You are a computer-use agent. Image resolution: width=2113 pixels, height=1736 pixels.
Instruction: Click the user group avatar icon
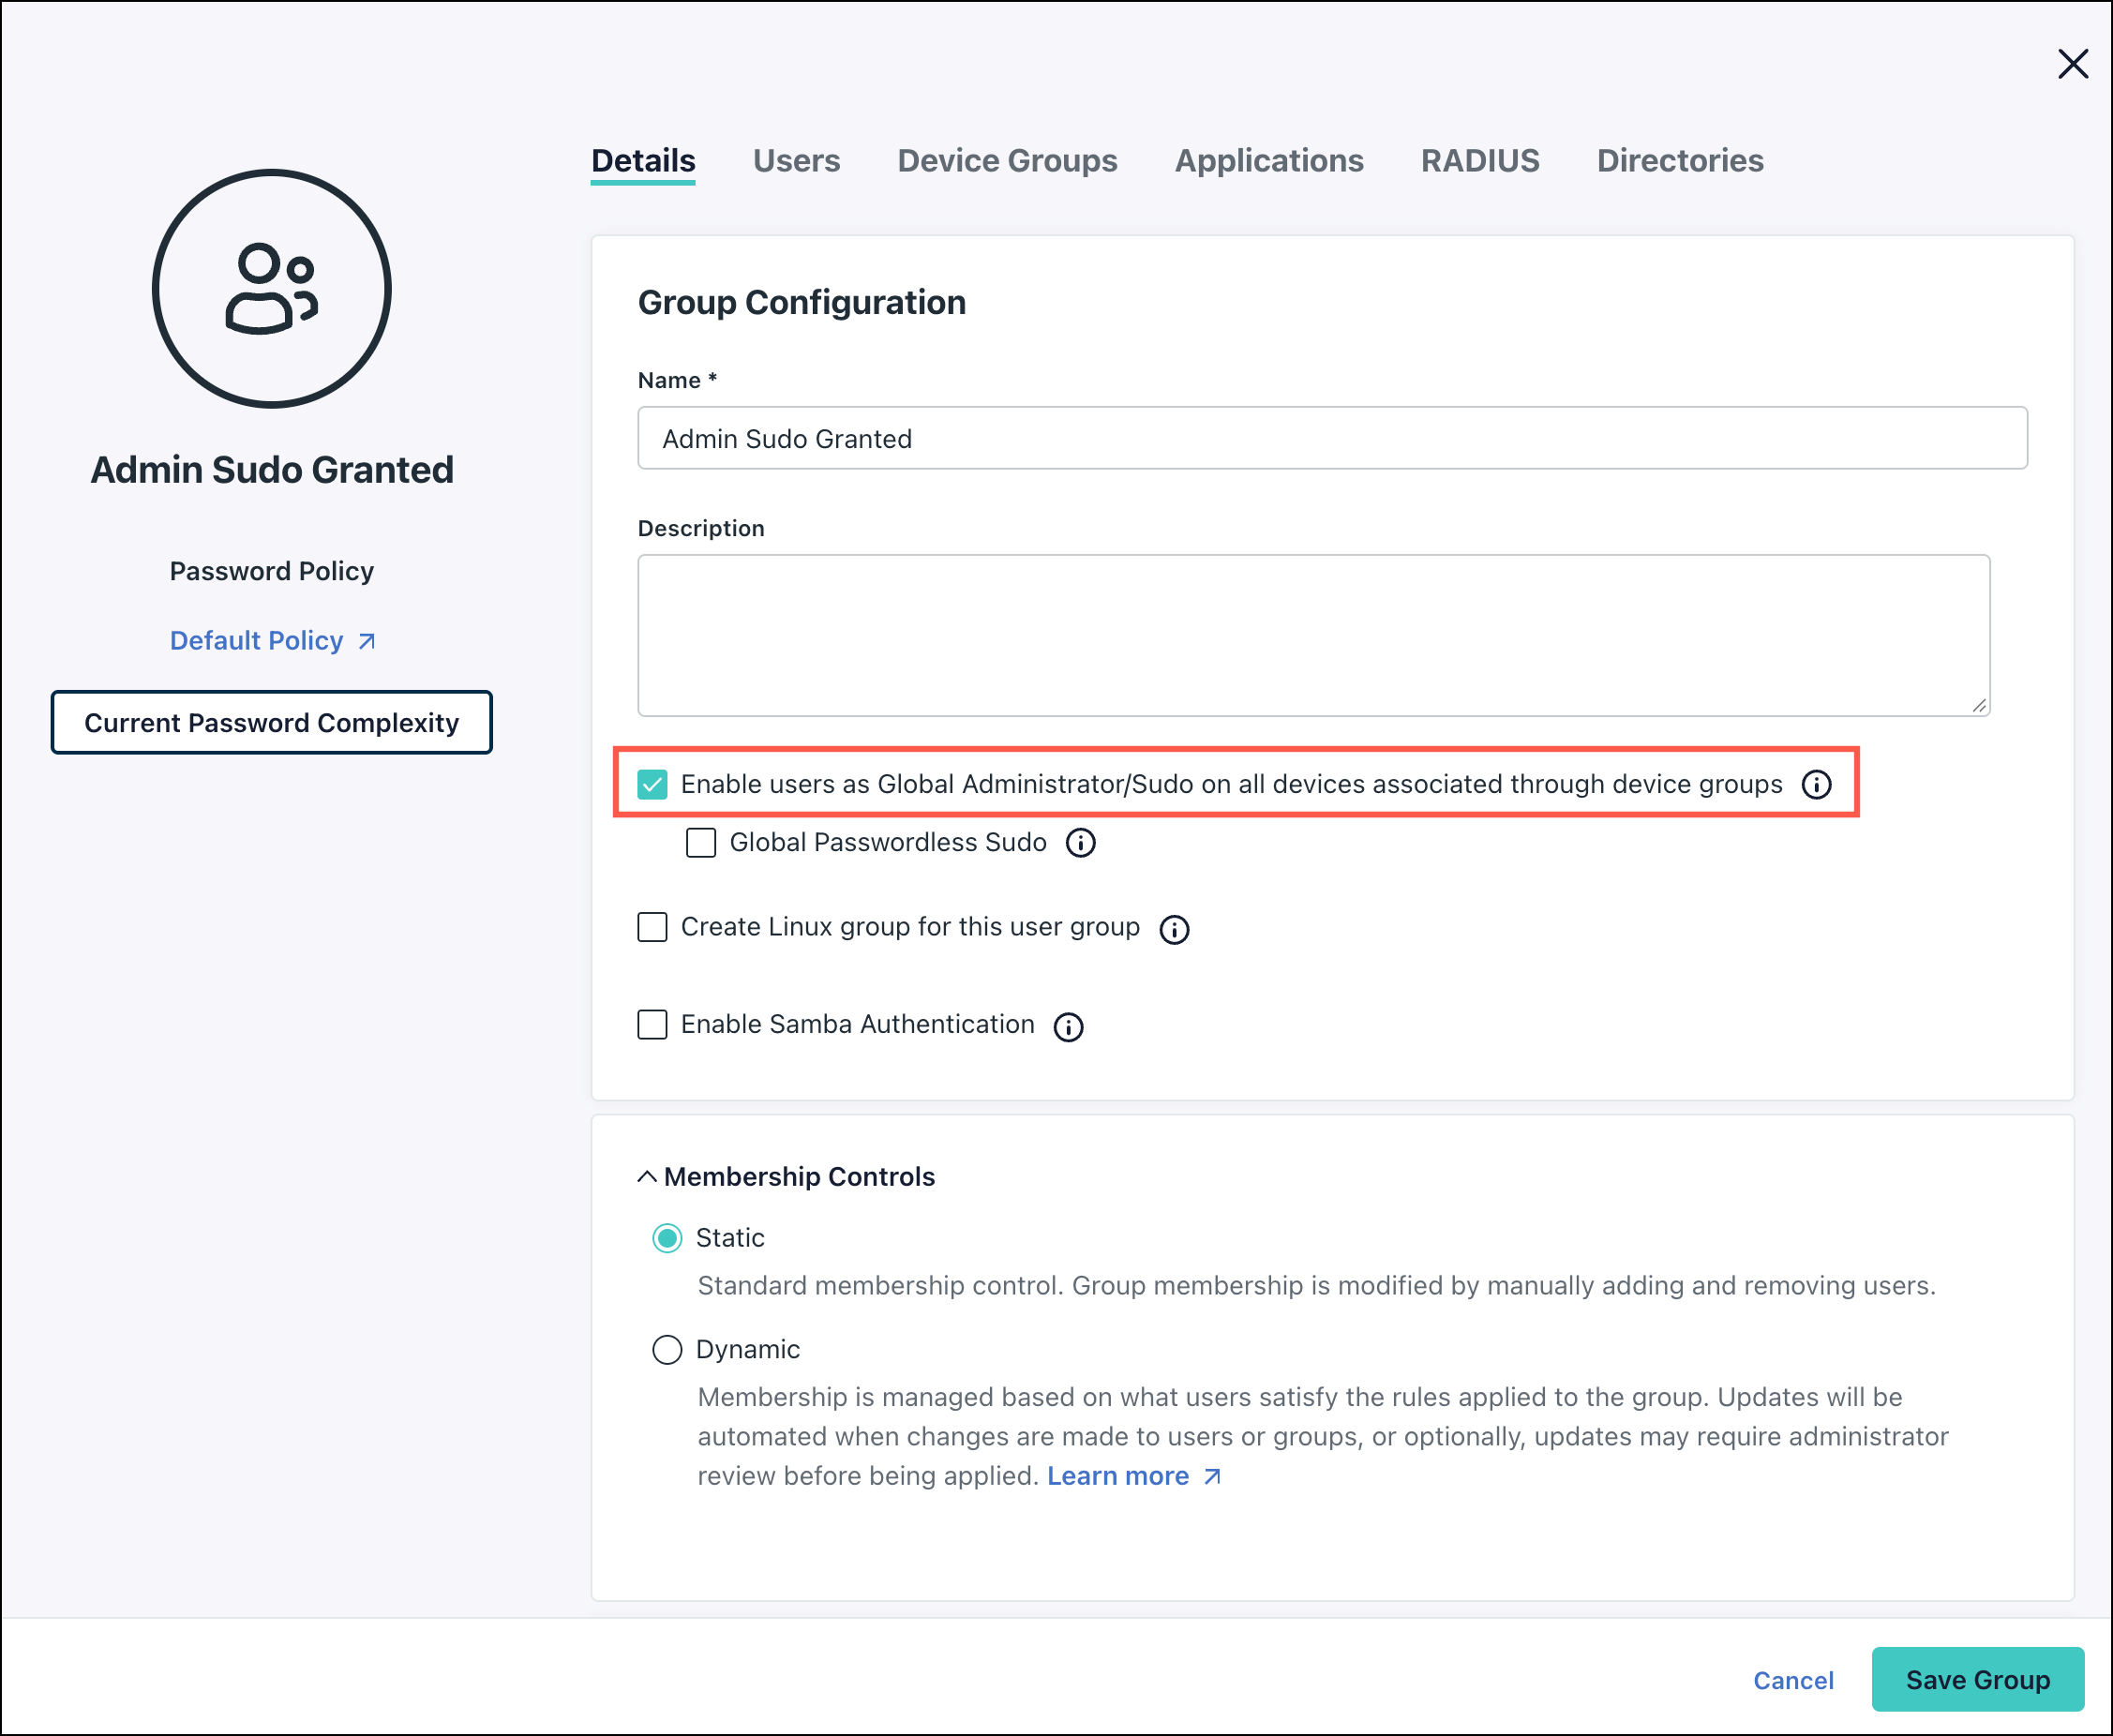coord(271,289)
